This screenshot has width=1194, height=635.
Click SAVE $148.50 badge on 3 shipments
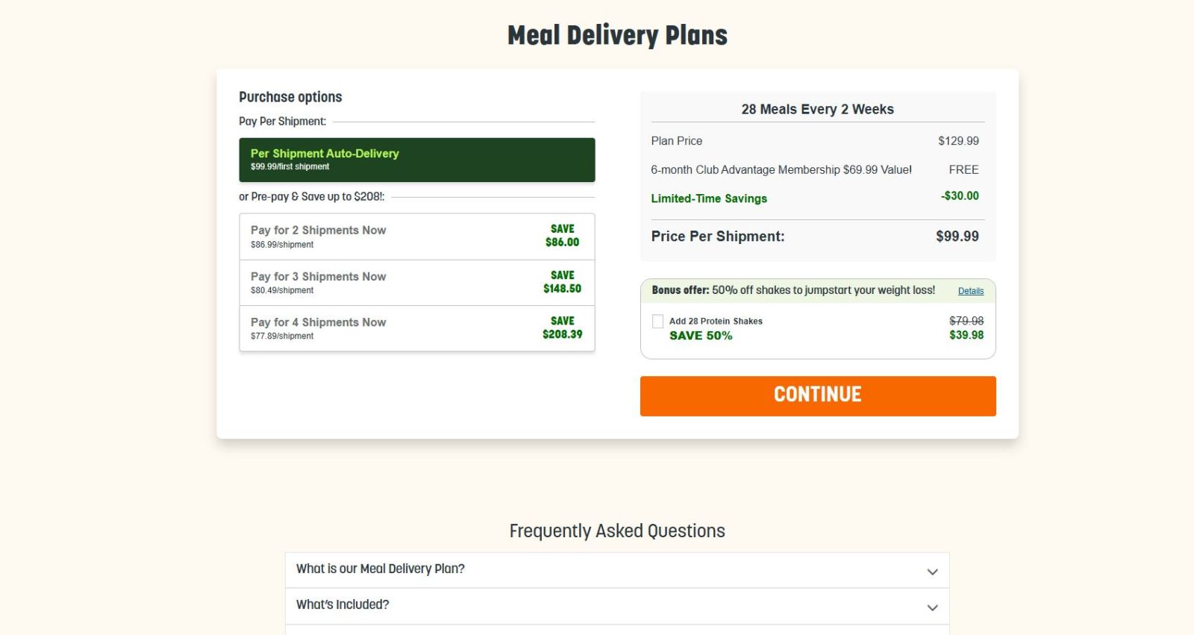pos(562,282)
